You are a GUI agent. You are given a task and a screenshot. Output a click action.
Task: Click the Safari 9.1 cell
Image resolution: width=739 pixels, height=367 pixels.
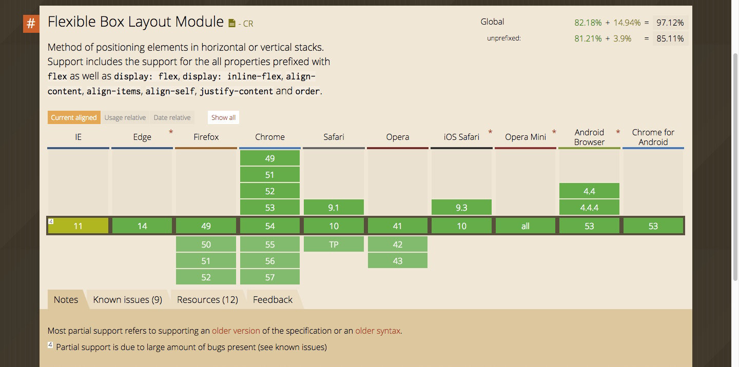coord(334,208)
